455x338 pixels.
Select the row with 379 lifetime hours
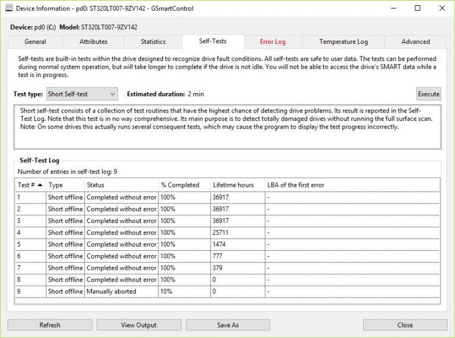[227, 267]
